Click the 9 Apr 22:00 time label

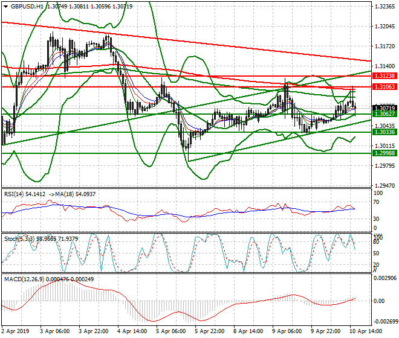click(x=325, y=331)
